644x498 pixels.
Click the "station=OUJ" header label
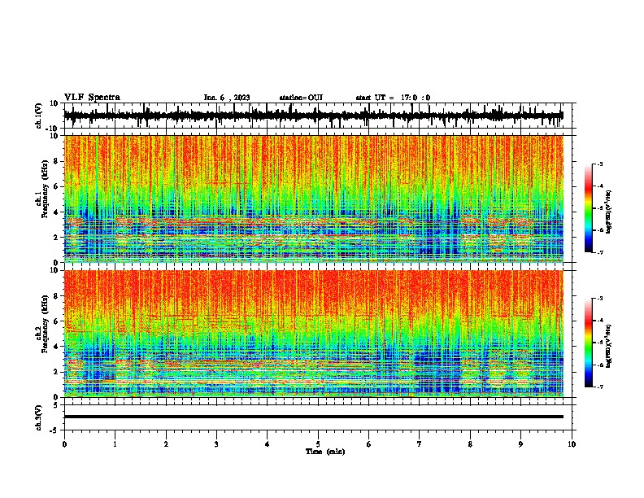point(301,98)
